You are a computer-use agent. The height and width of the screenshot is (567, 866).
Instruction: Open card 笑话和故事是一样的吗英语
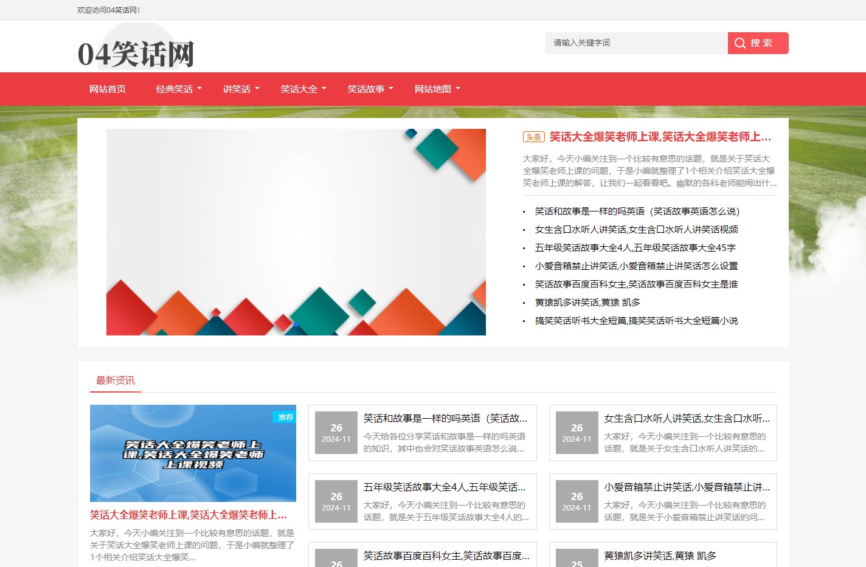pyautogui.click(x=445, y=418)
